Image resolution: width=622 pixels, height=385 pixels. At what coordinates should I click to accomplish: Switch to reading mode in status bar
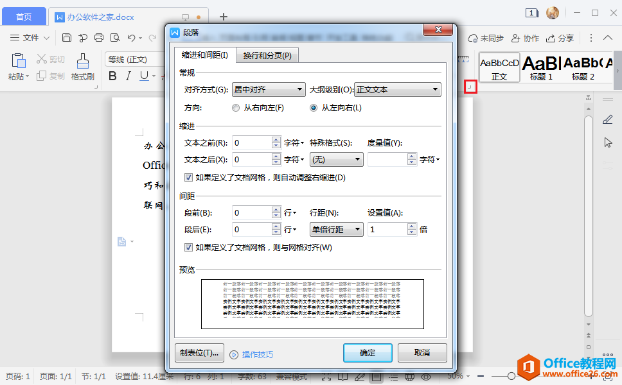[x=342, y=377]
